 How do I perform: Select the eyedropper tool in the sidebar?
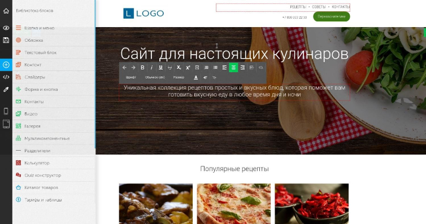(x=6, y=89)
